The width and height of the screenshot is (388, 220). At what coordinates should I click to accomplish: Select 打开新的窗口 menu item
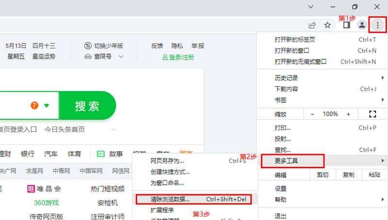(x=322, y=51)
